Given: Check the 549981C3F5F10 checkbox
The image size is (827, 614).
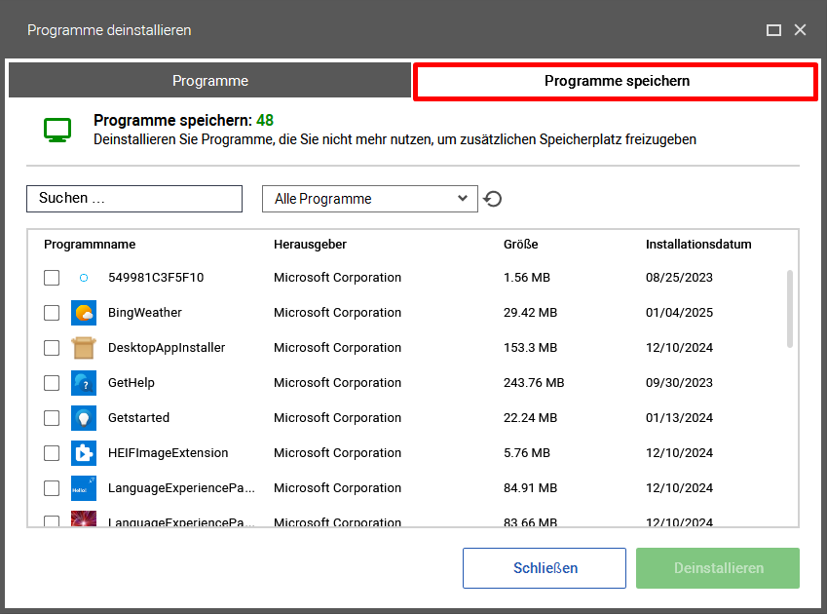Looking at the screenshot, I should (x=52, y=278).
